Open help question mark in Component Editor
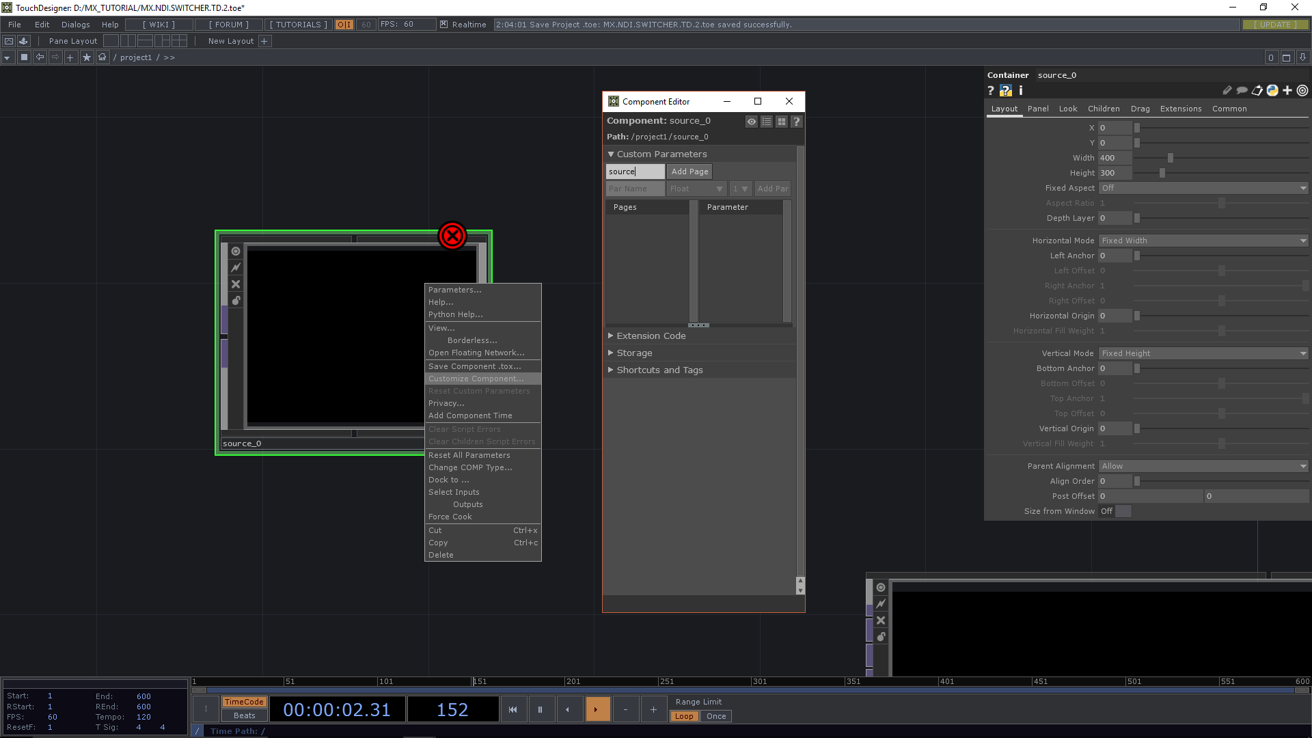 (797, 122)
